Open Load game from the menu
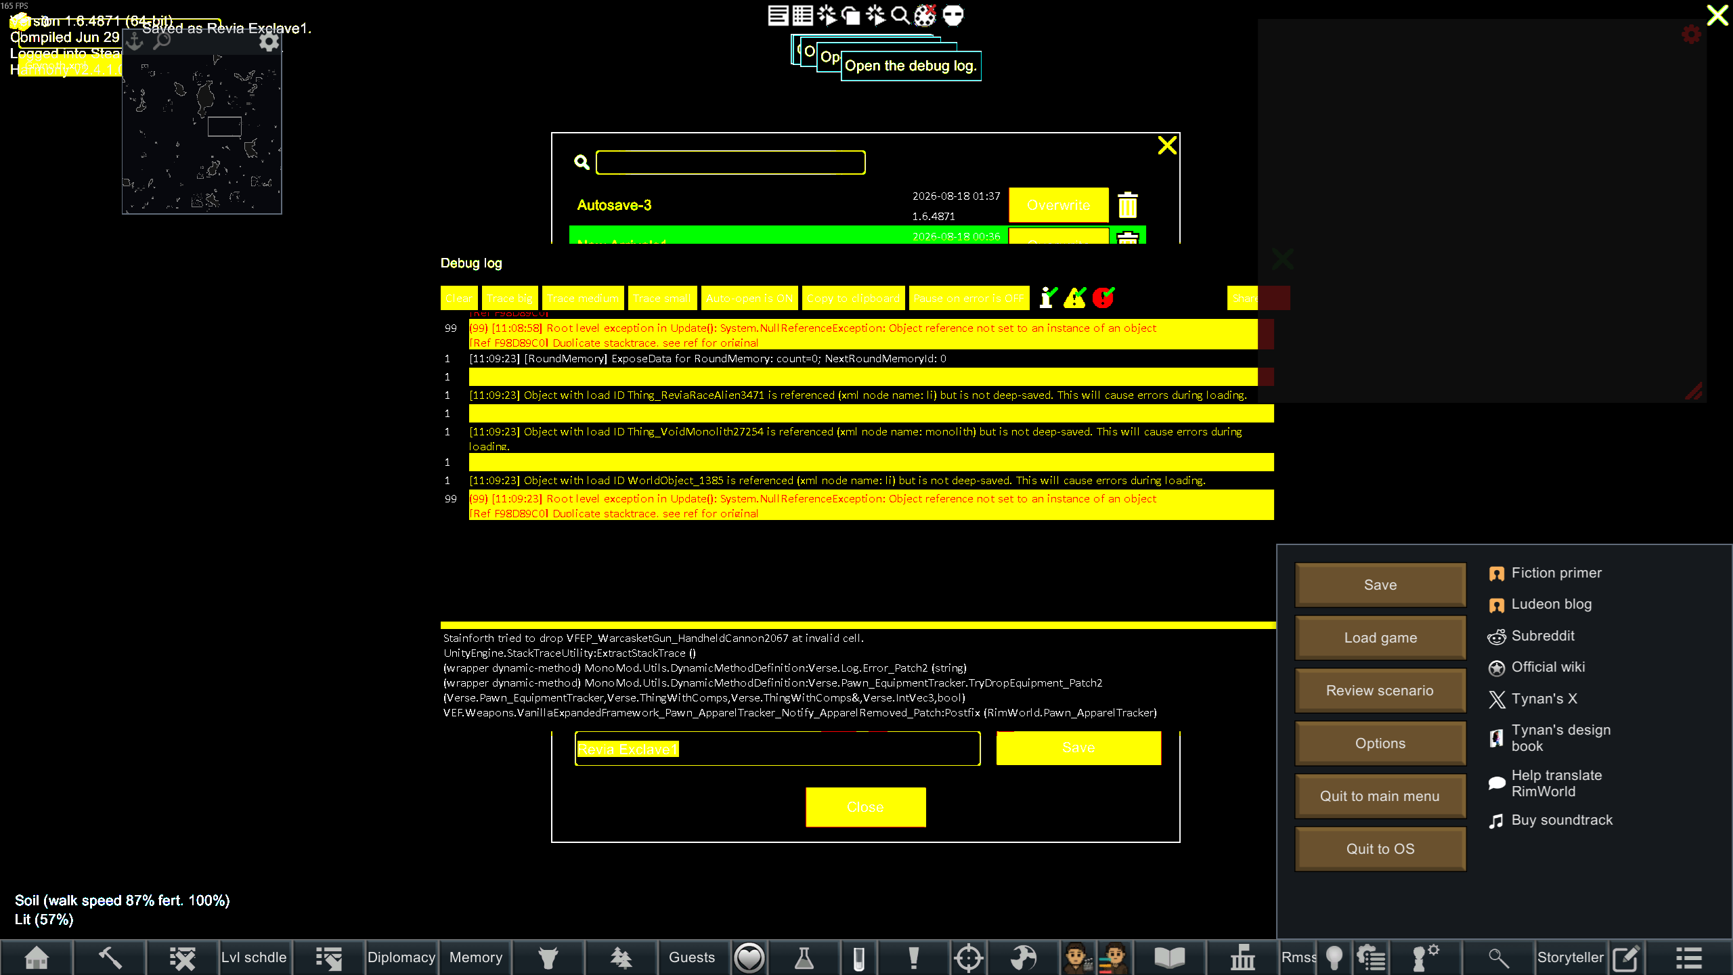This screenshot has height=975, width=1733. pyautogui.click(x=1380, y=638)
